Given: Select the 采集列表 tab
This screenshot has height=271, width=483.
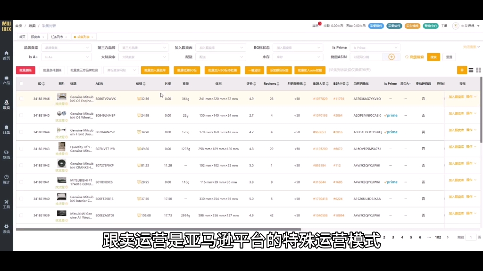Looking at the screenshot, I should point(83,37).
